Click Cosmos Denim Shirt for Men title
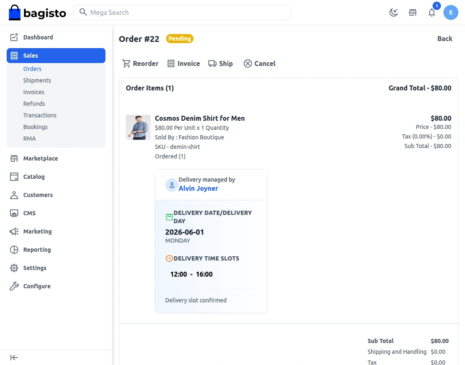The height and width of the screenshot is (365, 465). [200, 118]
